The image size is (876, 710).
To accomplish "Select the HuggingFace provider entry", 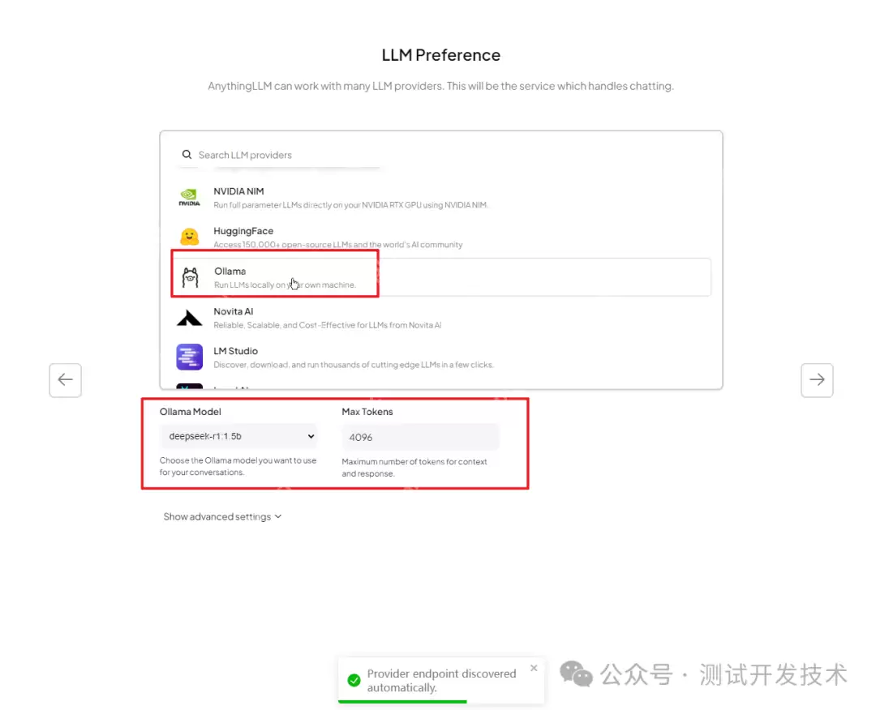I will click(x=324, y=236).
